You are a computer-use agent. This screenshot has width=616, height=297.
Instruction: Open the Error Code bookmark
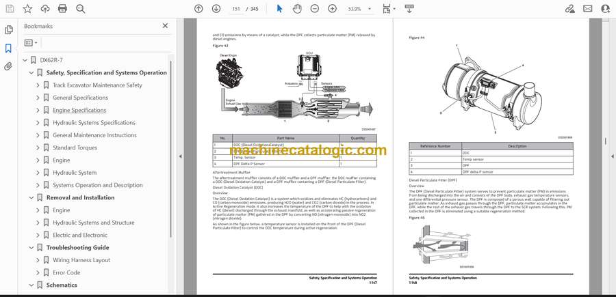(66, 272)
